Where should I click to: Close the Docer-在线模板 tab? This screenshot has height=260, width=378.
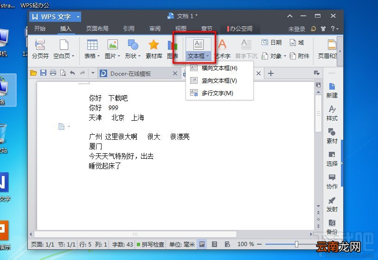pos(175,73)
